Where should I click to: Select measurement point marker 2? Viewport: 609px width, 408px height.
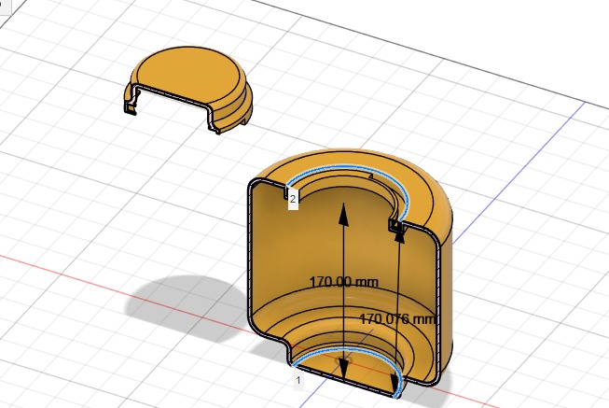[x=293, y=199]
